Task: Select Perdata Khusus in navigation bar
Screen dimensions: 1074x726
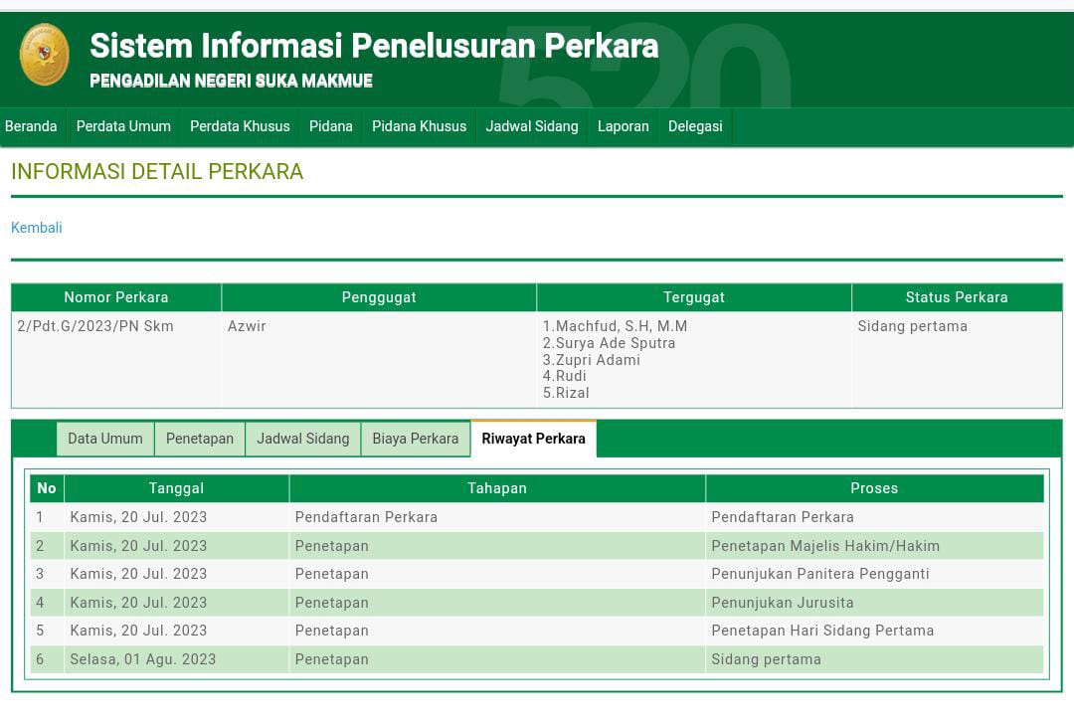Action: coord(240,126)
